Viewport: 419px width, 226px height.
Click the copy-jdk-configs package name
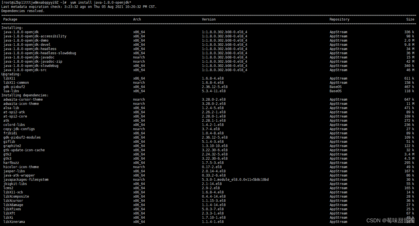tap(19, 129)
